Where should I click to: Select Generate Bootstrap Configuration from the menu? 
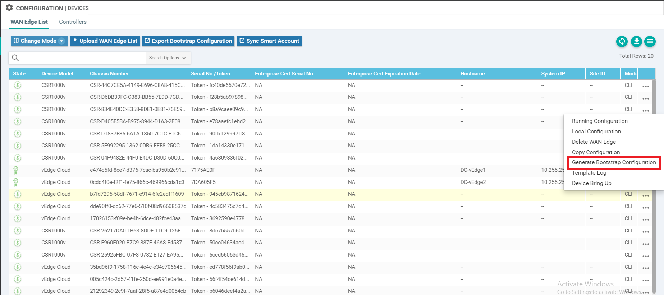tap(614, 162)
